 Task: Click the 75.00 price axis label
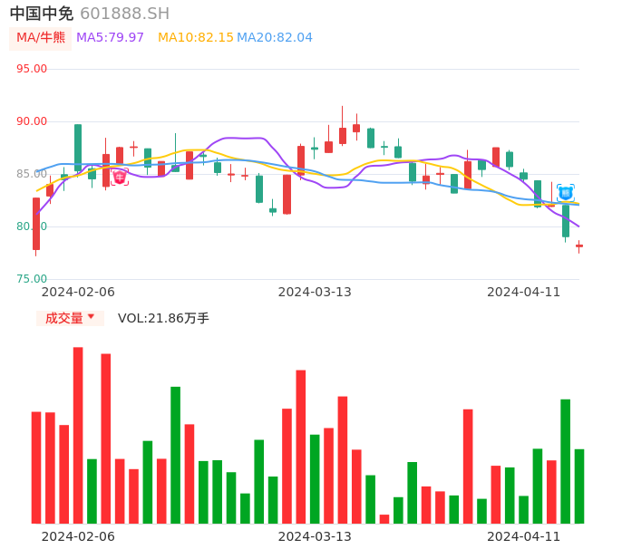(33, 279)
